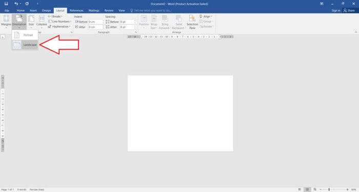Click the 0 words count
Screen dimensions: 359x192
click(x=22, y=189)
